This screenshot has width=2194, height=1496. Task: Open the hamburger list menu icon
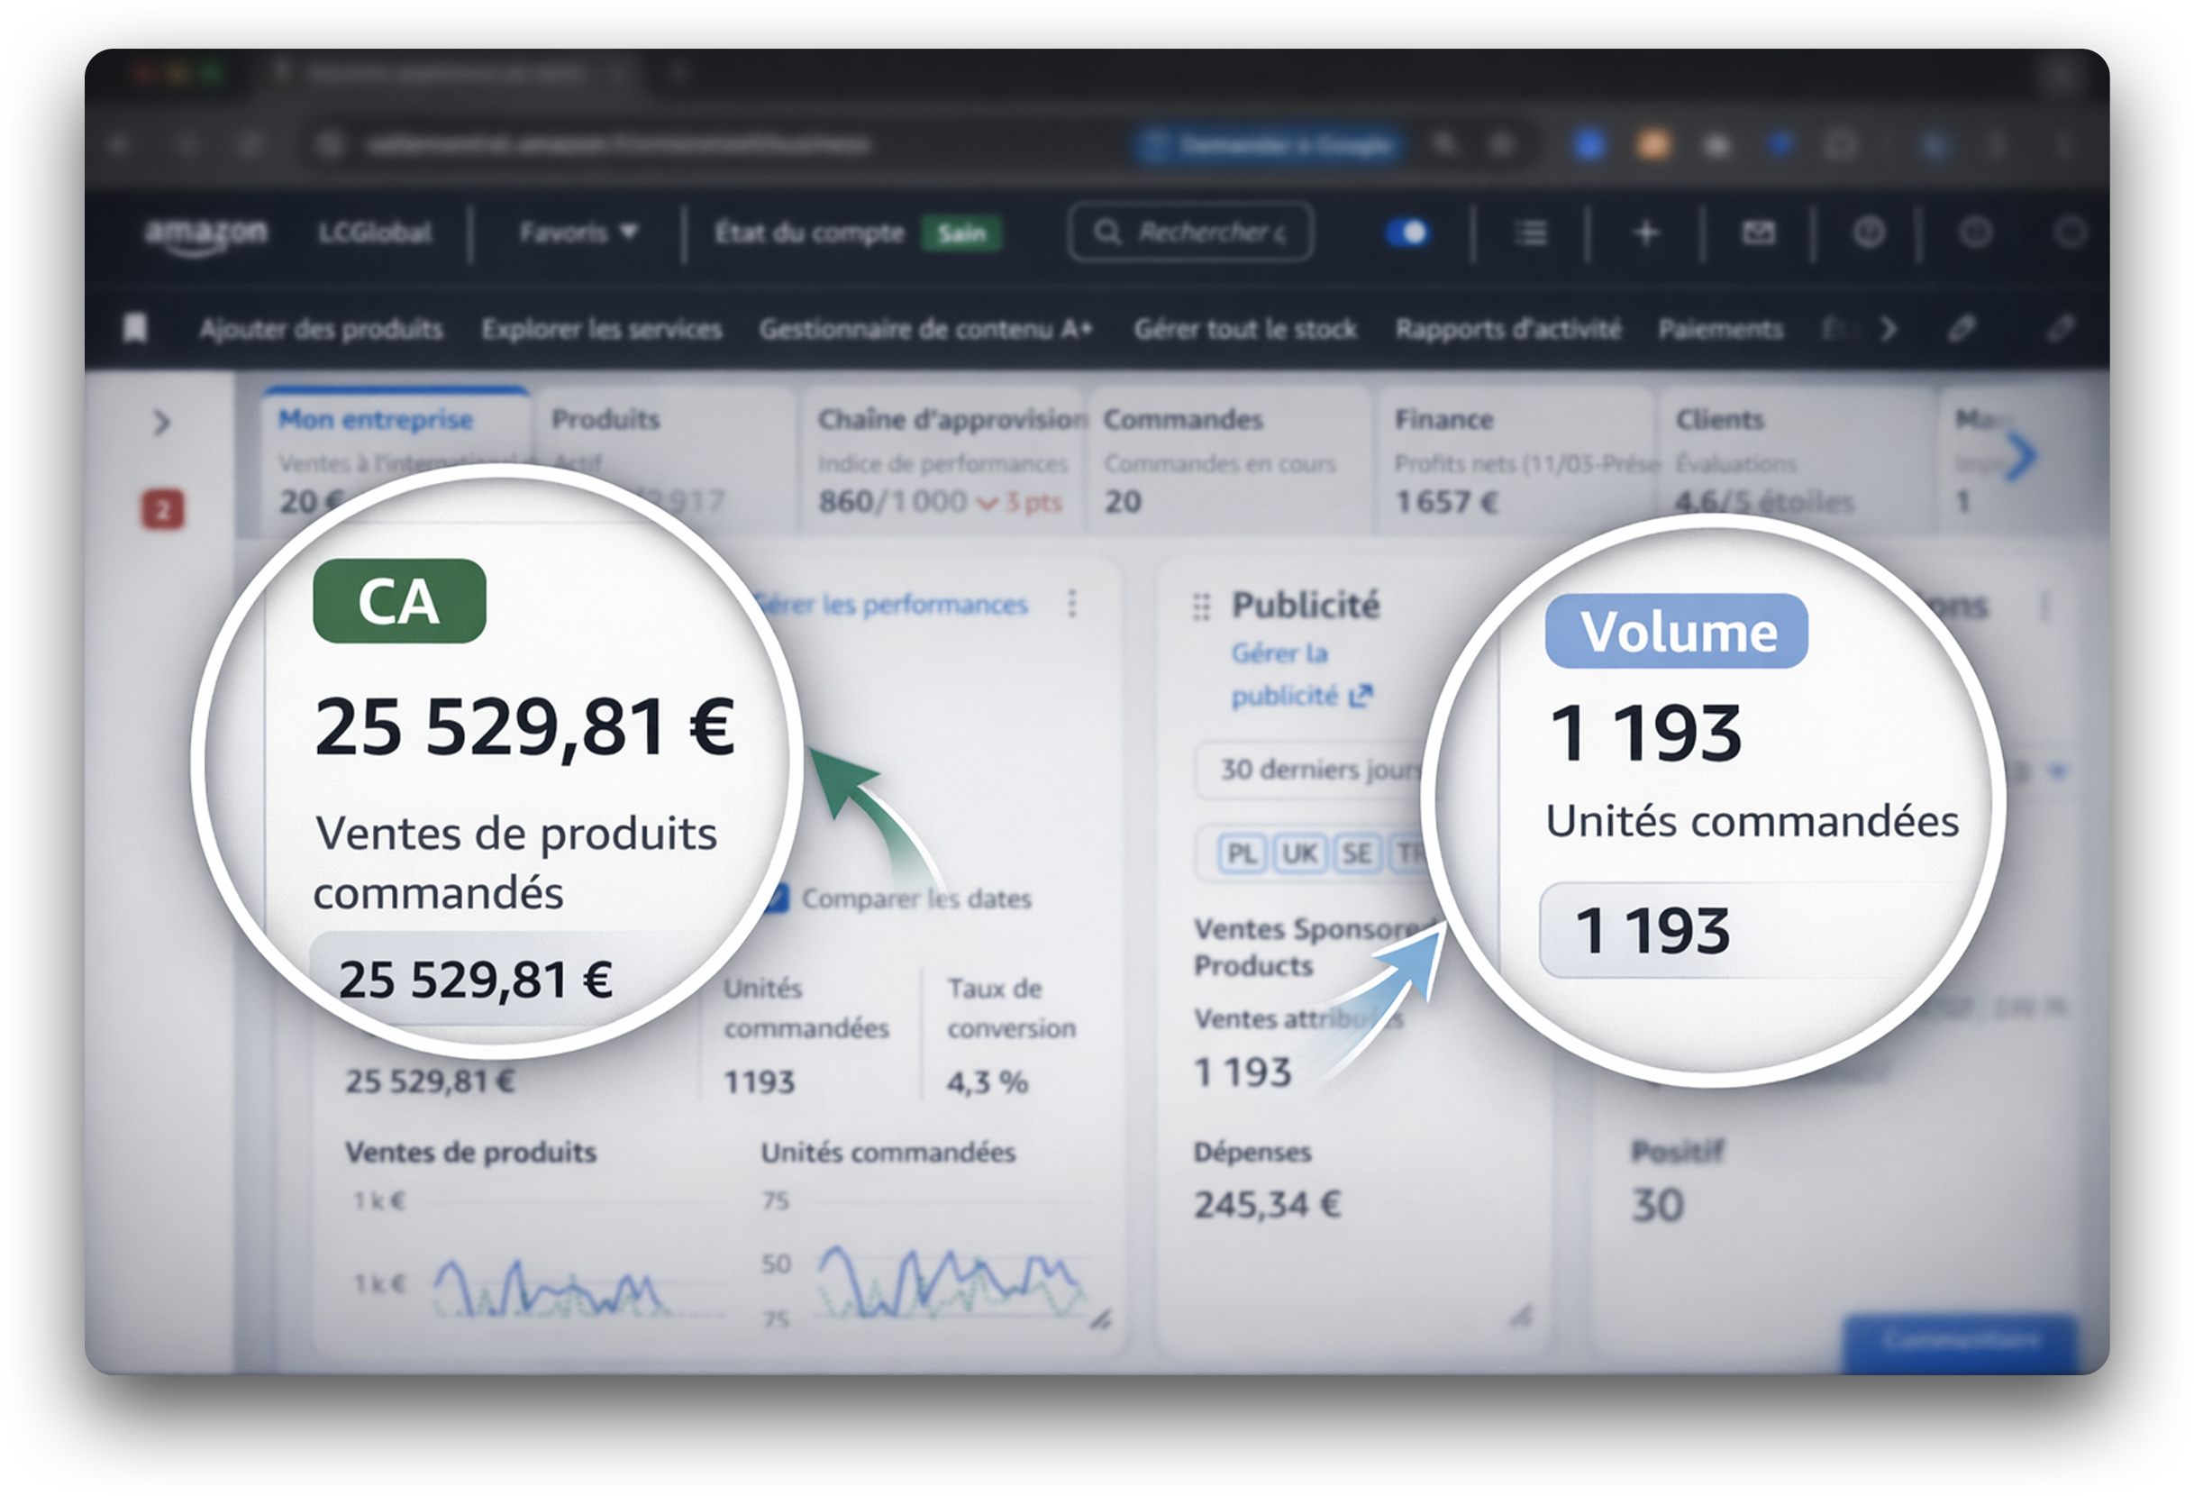coord(1530,233)
